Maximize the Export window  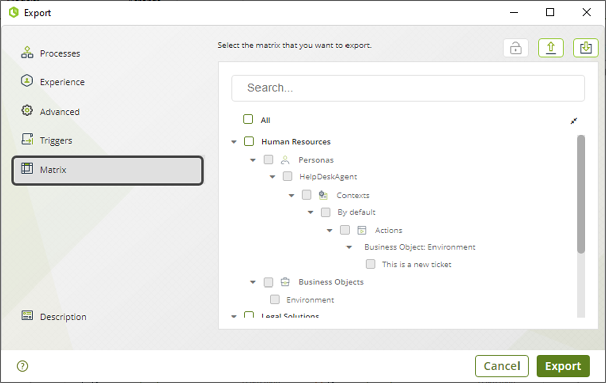click(550, 12)
